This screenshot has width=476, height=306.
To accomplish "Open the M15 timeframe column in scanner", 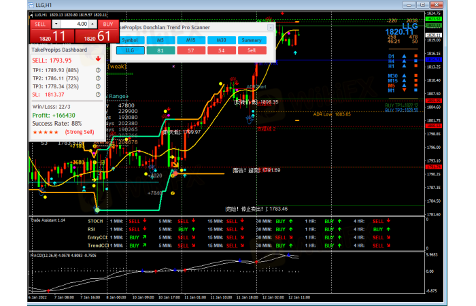I will tap(191, 40).
